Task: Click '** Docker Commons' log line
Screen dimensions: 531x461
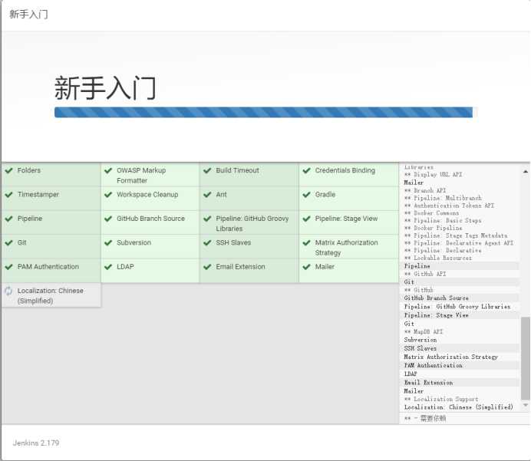Action: tap(431, 213)
